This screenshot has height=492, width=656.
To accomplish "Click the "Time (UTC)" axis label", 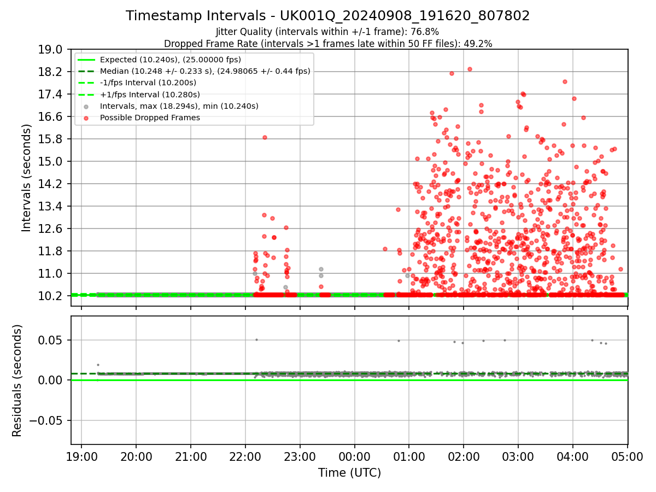I will click(349, 473).
